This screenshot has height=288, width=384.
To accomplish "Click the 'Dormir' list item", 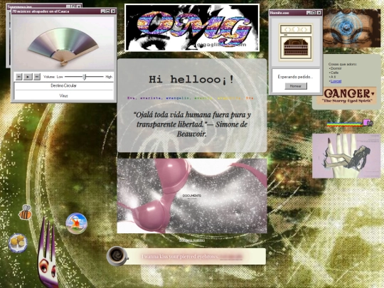I will [336, 68].
